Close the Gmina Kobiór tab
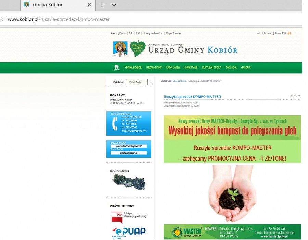 pyautogui.click(x=89, y=5)
